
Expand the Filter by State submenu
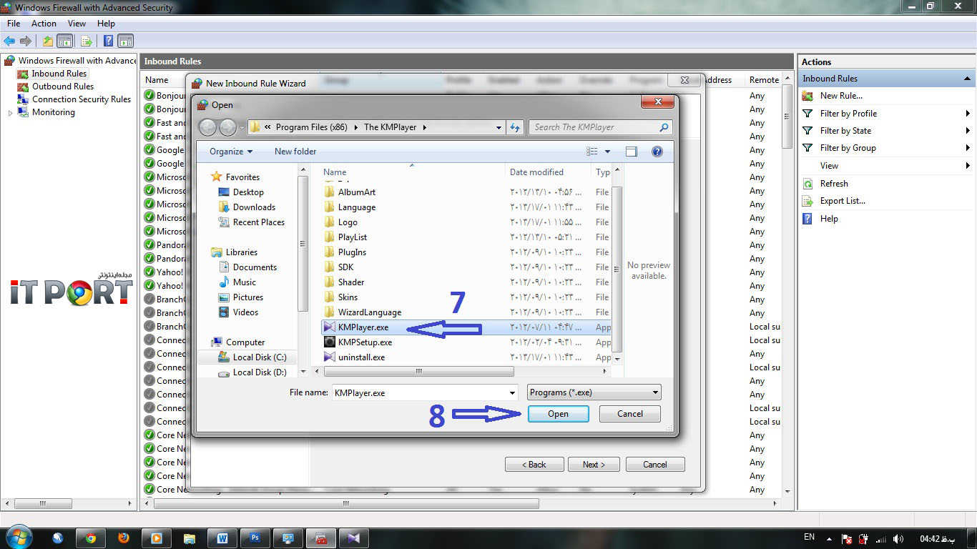[968, 131]
